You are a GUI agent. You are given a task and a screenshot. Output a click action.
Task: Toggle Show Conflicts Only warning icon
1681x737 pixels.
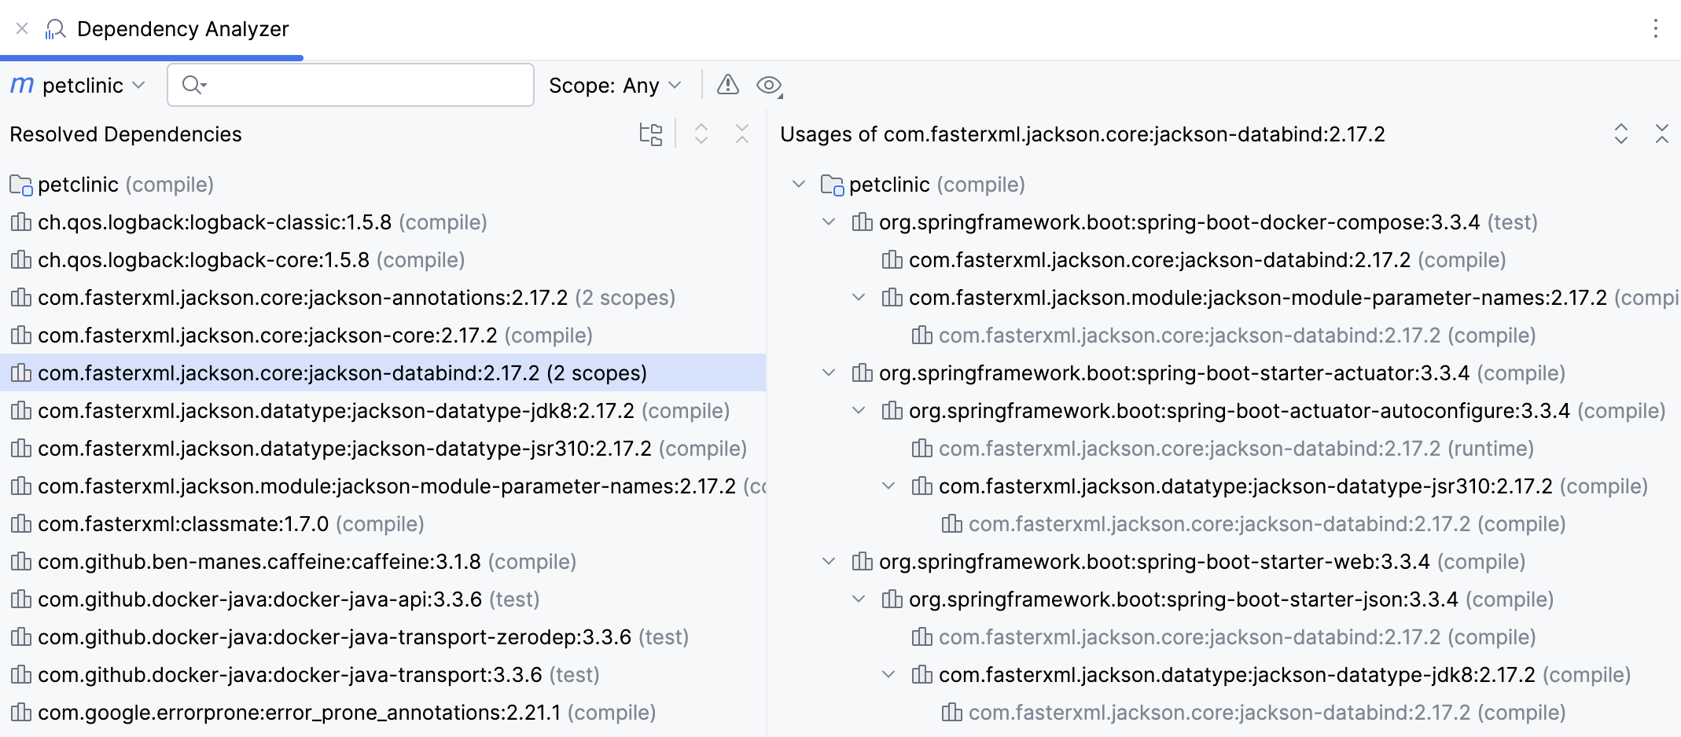point(727,85)
